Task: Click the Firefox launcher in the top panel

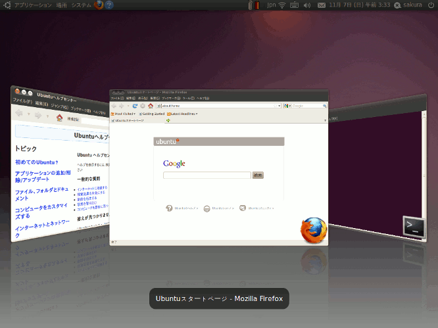Action: coord(99,5)
